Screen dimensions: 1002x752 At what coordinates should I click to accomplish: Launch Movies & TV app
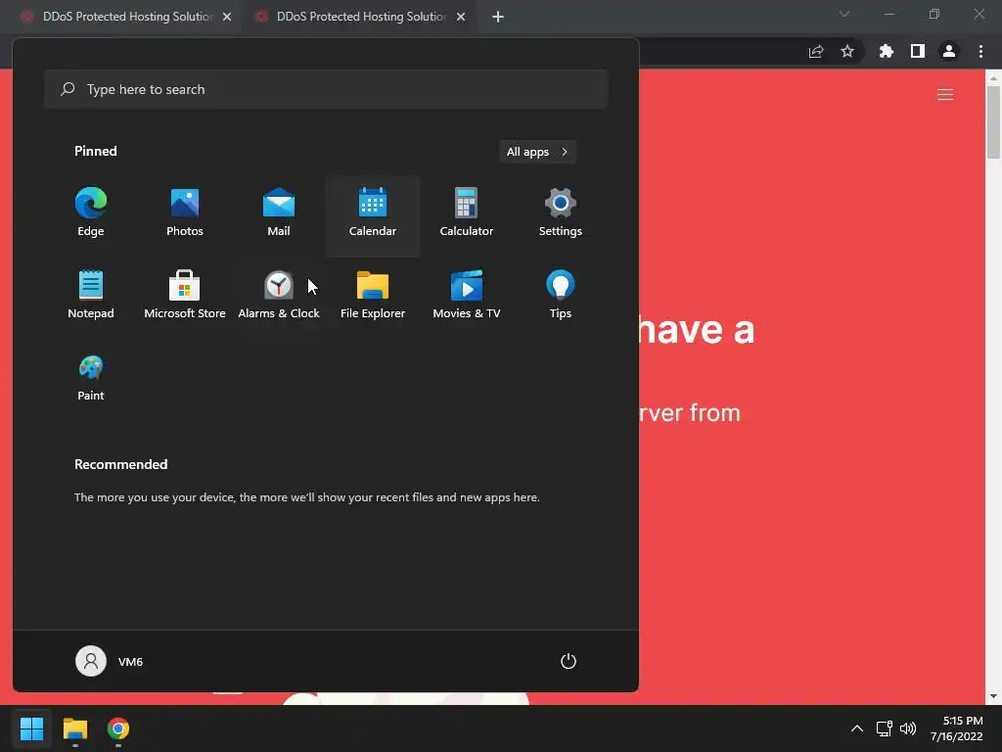467,295
